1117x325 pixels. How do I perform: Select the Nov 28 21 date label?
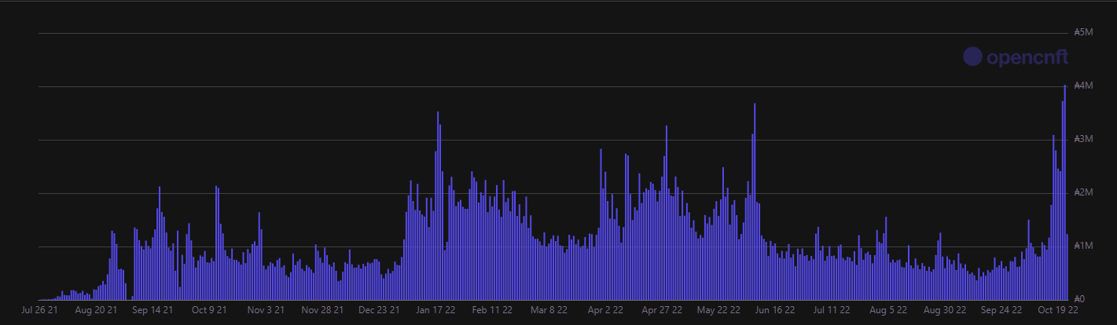[322, 310]
